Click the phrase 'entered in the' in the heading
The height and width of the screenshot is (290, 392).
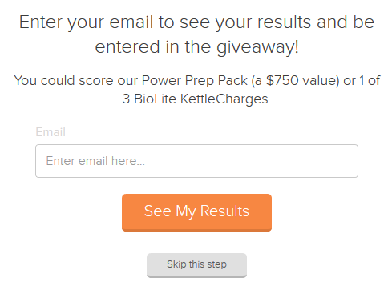153,47
